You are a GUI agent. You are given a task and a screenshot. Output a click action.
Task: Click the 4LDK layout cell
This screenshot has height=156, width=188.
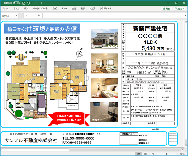pyautogui.click(x=150, y=42)
